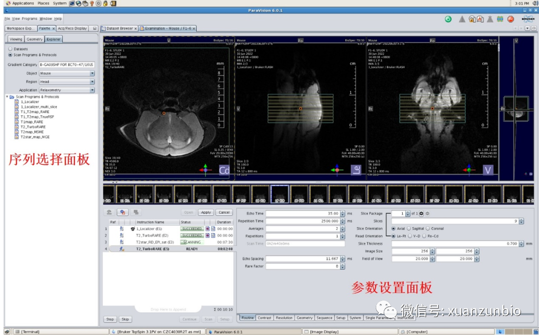The height and width of the screenshot is (335, 539).
Task: Toggle the highlighted icon button above the instruction list
Action: tap(122, 212)
